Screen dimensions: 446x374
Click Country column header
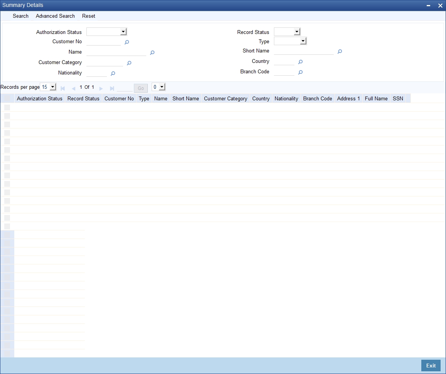(261, 98)
